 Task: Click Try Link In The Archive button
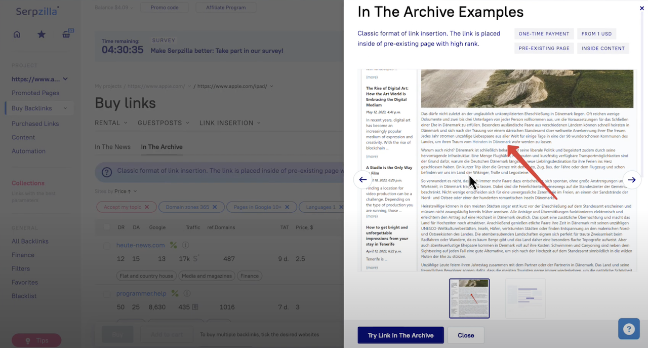[400, 335]
